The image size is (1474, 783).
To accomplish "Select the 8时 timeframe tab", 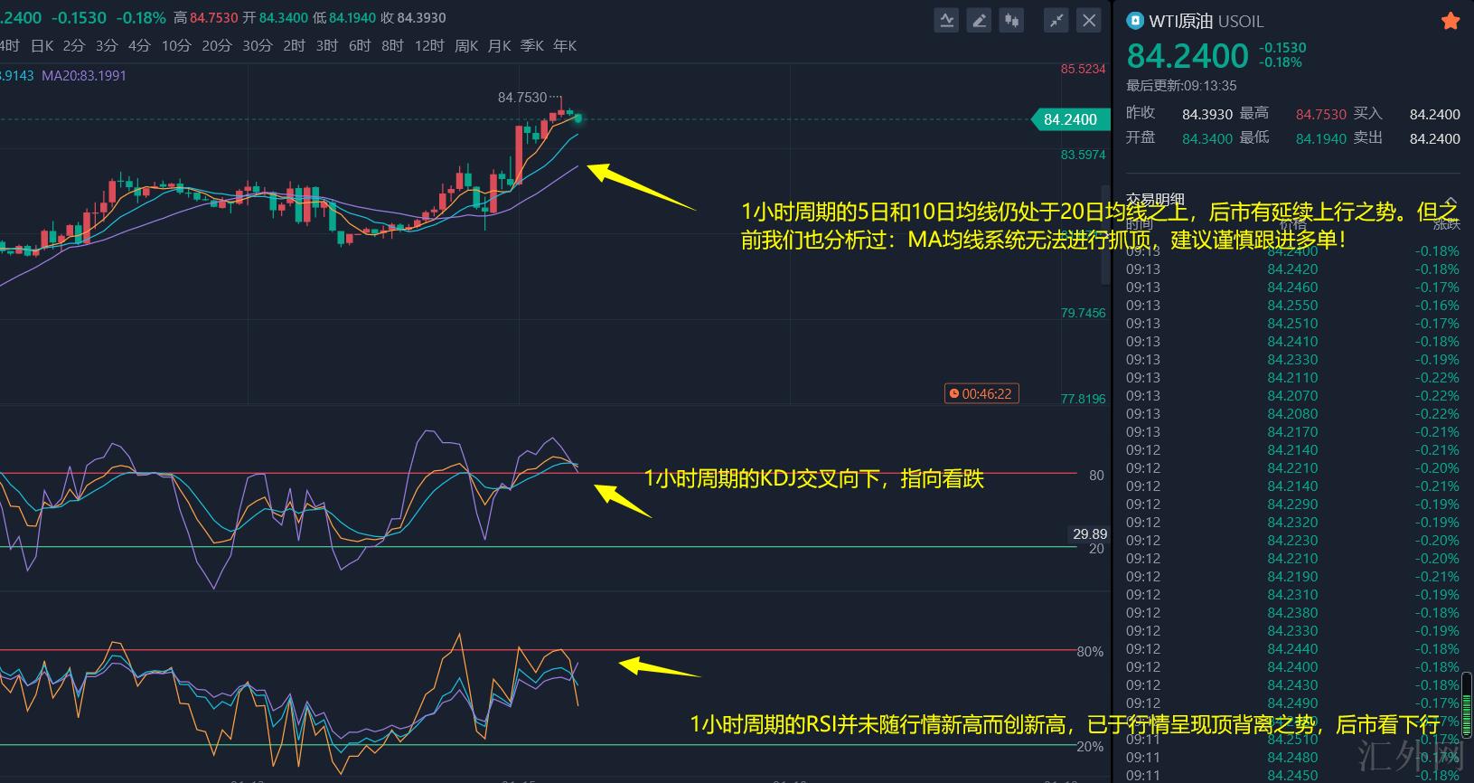I will click(x=392, y=45).
